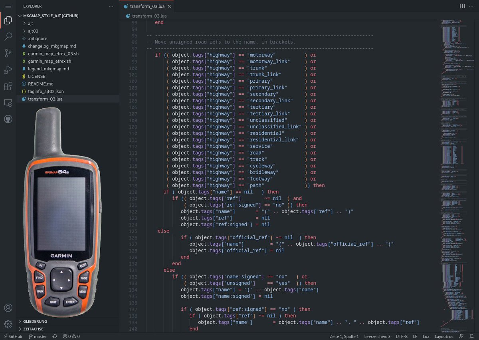Open the GitHub view in activity bar
The width and height of the screenshot is (479, 340).
[8, 119]
